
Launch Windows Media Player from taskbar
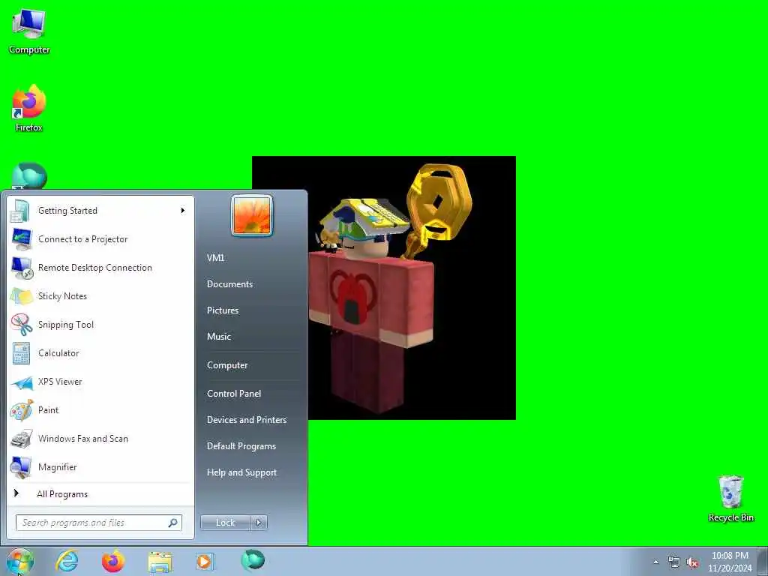[205, 561]
